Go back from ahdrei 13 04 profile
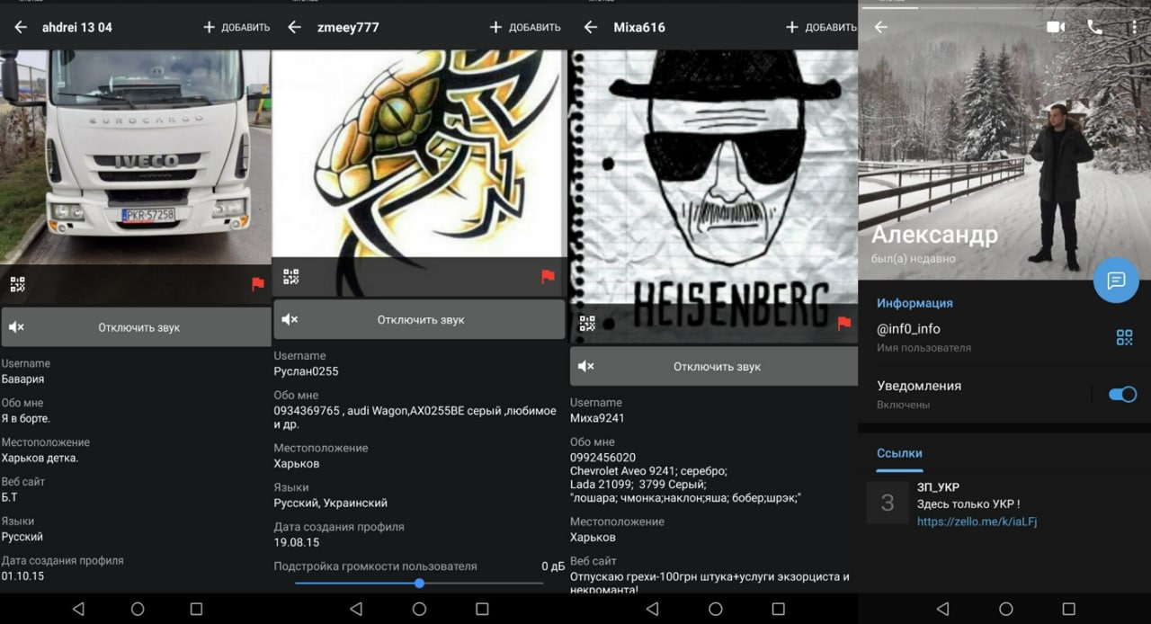 [20, 27]
